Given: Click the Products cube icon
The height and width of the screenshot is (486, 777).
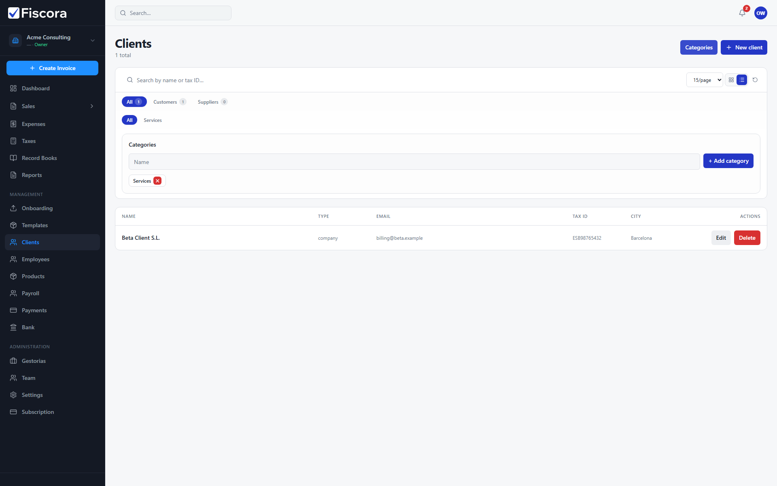Looking at the screenshot, I should tap(13, 276).
